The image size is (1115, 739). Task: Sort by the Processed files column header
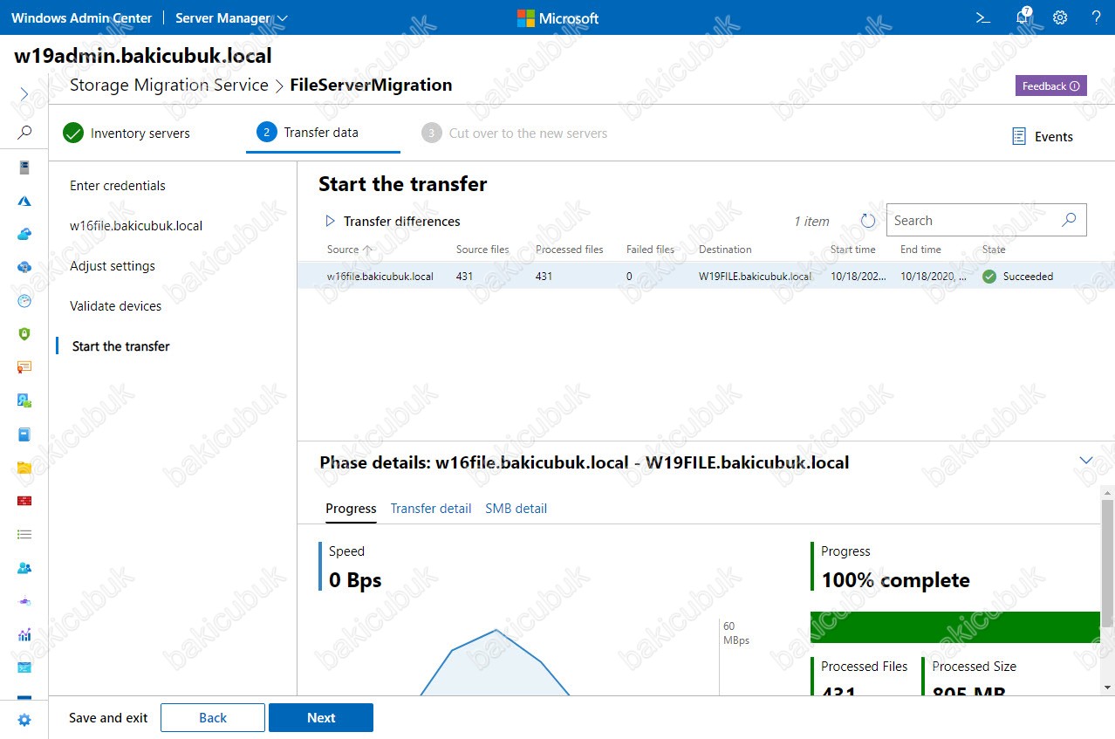570,250
